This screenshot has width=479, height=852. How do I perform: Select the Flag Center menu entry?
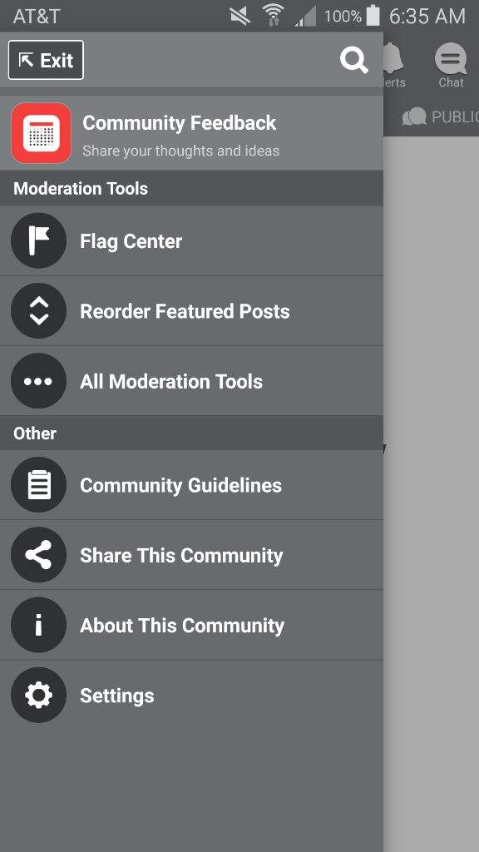(x=191, y=240)
